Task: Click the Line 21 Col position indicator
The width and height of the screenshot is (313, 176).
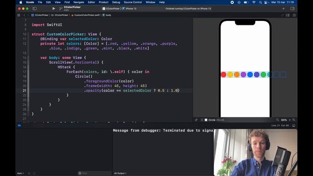Action: [x=280, y=126]
